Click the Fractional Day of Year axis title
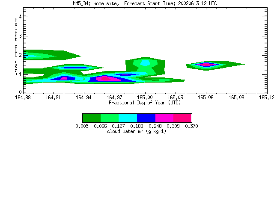The width and height of the screenshot is (274, 219). tap(145, 103)
